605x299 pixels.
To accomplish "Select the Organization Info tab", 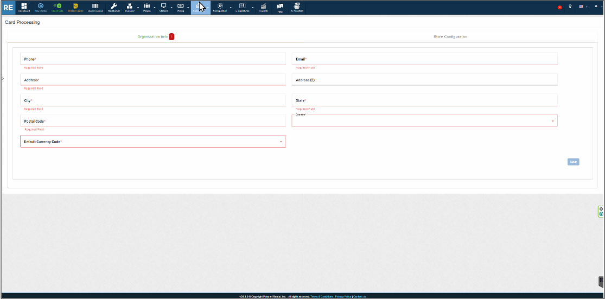I will [x=153, y=36].
